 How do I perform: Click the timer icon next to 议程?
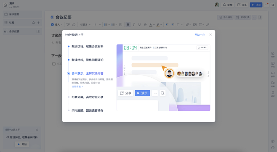coord(34,23)
